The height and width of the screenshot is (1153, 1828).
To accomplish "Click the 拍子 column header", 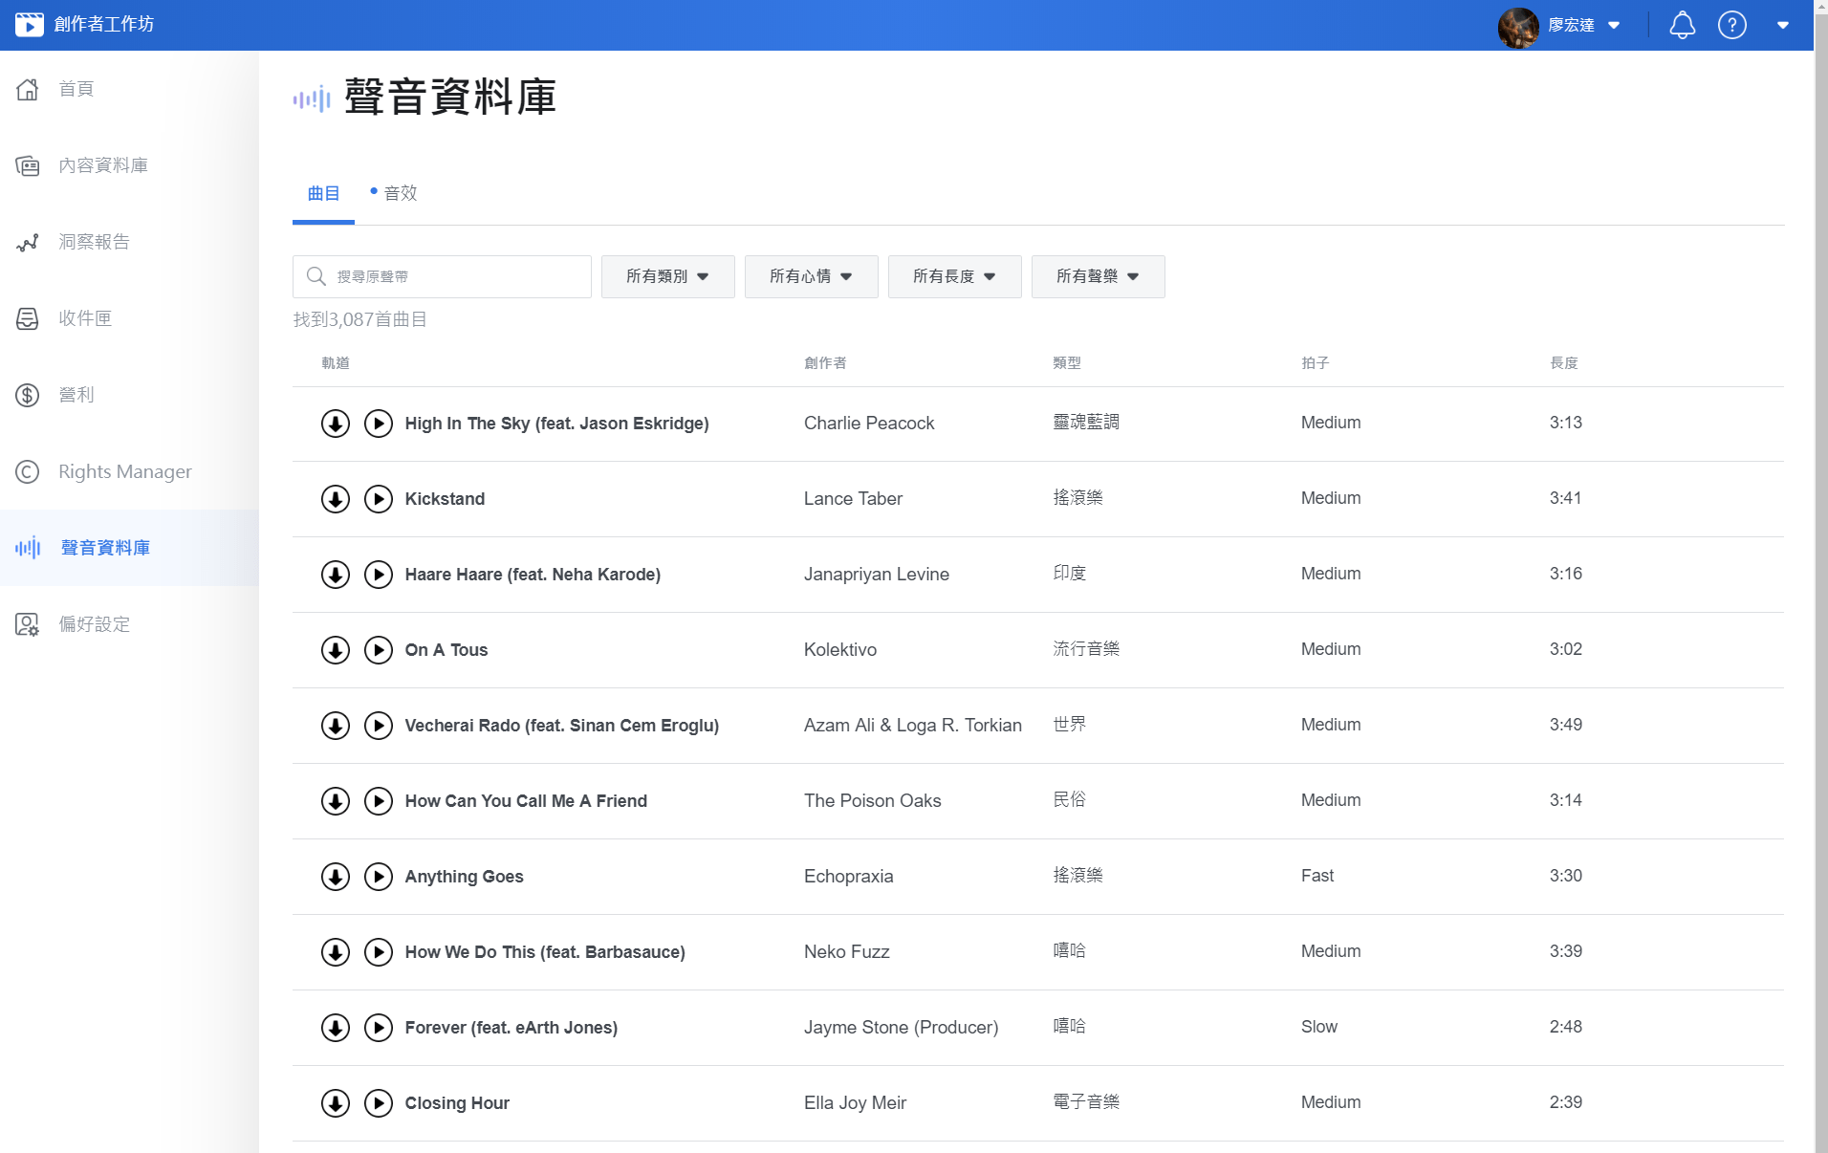I will (x=1316, y=363).
